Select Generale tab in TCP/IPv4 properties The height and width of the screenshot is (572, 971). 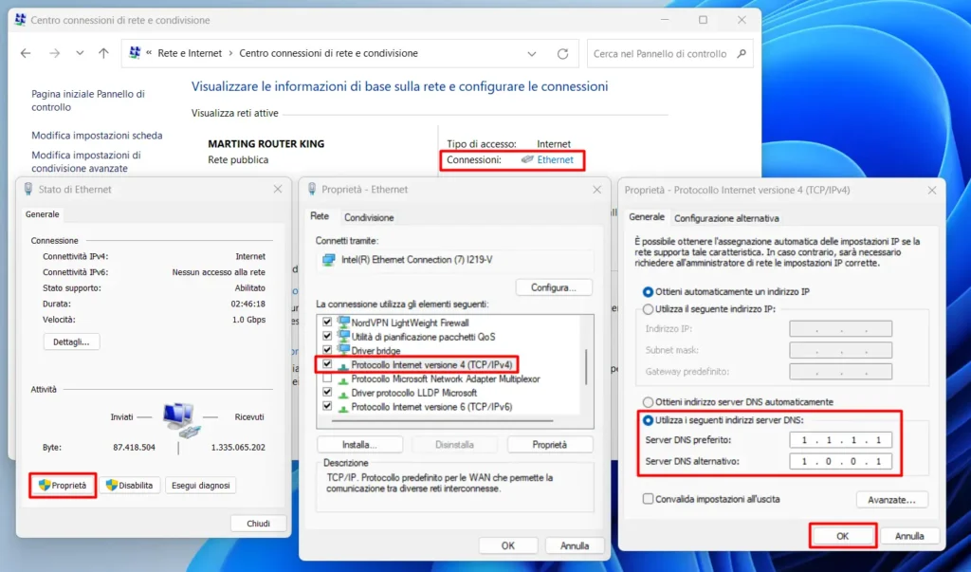click(647, 217)
